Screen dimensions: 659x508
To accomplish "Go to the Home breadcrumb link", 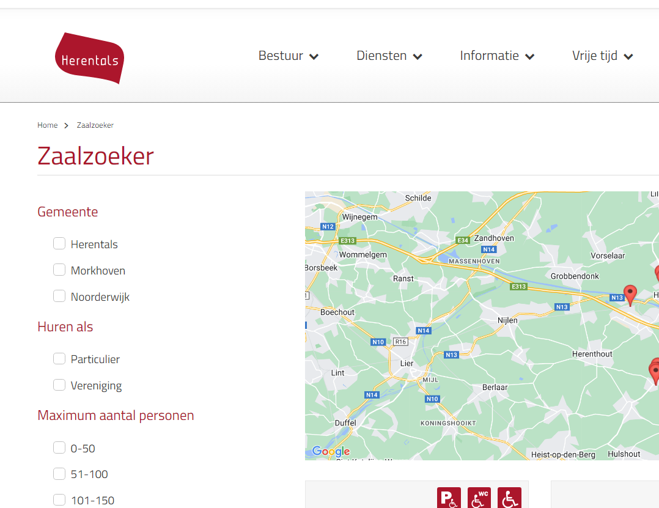I will pos(48,125).
